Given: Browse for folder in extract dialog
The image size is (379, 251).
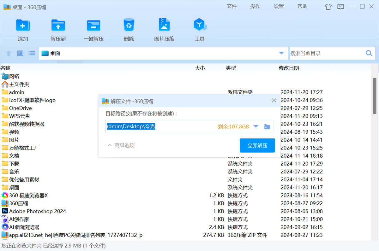Looking at the screenshot, I should (x=267, y=127).
